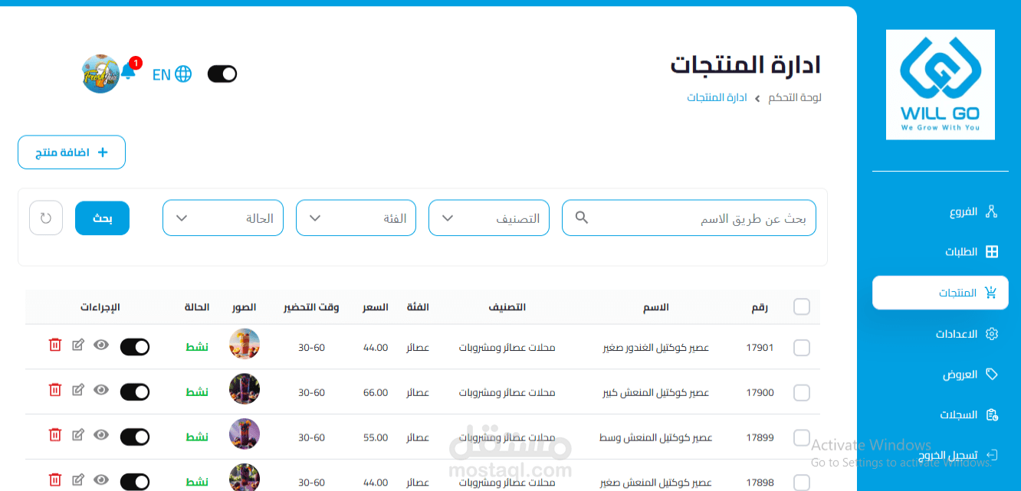The image size is (1021, 491).
Task: Click name عصير كوكتيل الغندور صغير
Action: pyautogui.click(x=656, y=348)
